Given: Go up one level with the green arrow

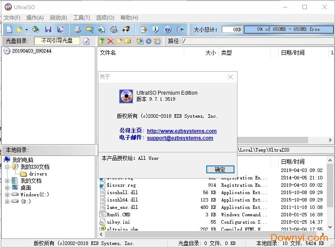Looking at the screenshot, I should pos(102,41).
